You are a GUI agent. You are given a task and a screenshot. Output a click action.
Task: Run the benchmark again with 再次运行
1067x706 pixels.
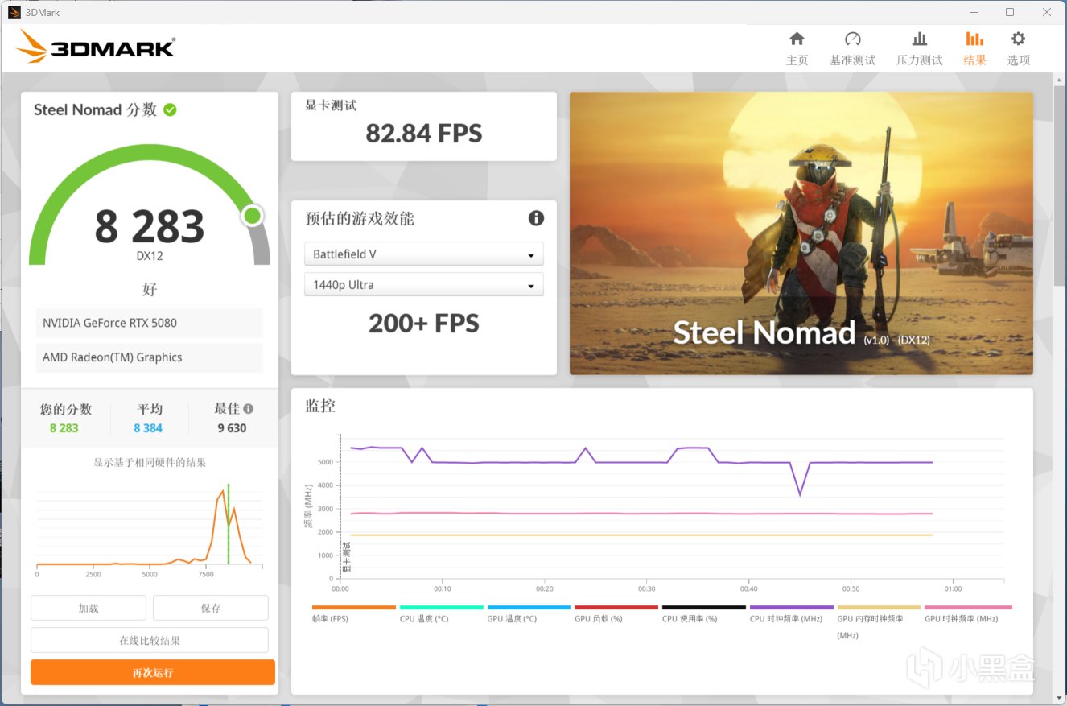pyautogui.click(x=153, y=672)
